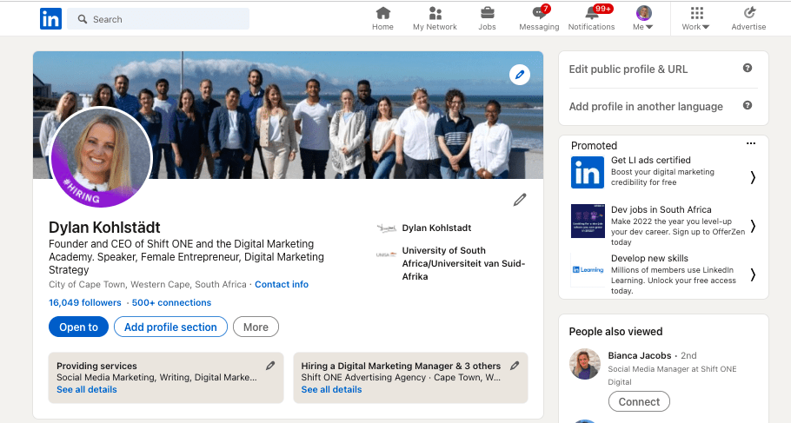Click the LinkedIn logo
791x423 pixels.
[x=50, y=19]
